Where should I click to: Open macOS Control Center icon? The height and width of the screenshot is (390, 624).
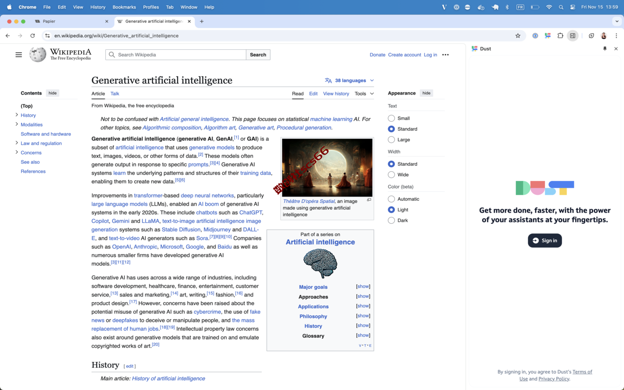(x=573, y=7)
